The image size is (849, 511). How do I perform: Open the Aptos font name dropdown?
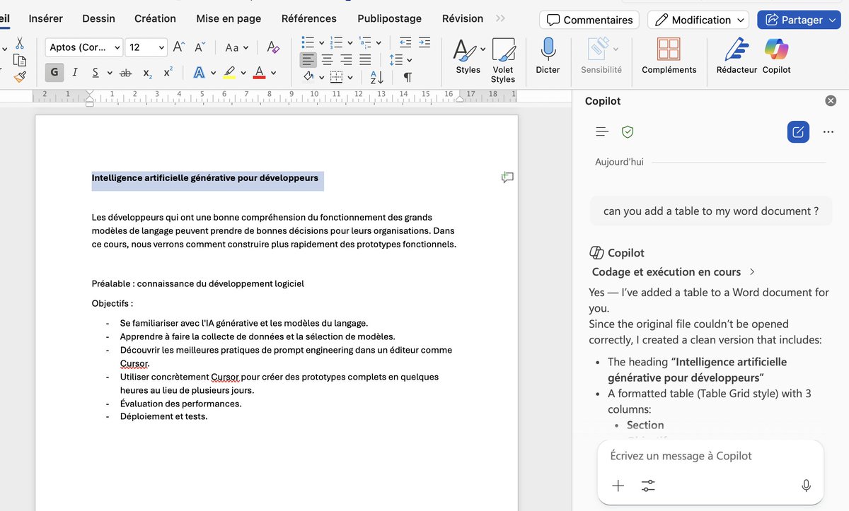[x=117, y=47]
